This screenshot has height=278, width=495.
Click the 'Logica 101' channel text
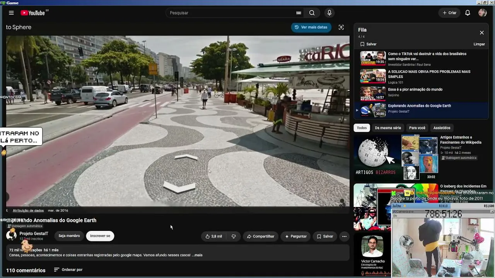coord(396,82)
